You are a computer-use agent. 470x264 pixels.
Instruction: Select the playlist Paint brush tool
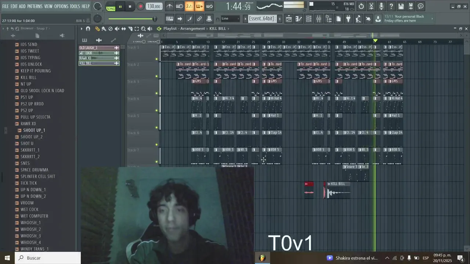coord(104,29)
